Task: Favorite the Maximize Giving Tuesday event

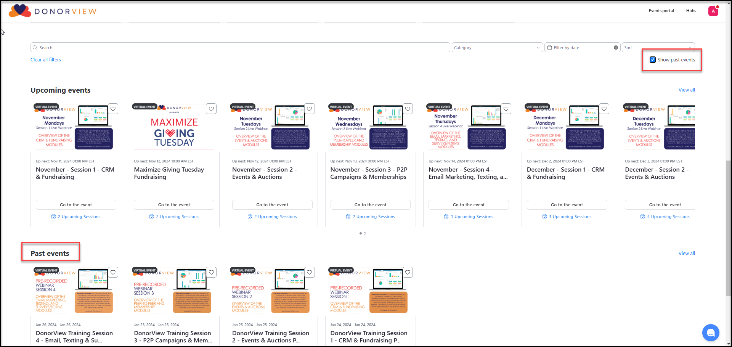Action: [x=211, y=109]
